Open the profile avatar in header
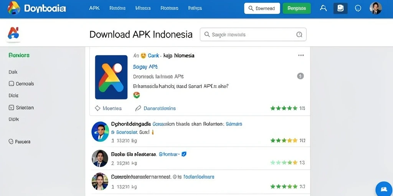Viewport: 393px width, 196px height. [x=376, y=8]
